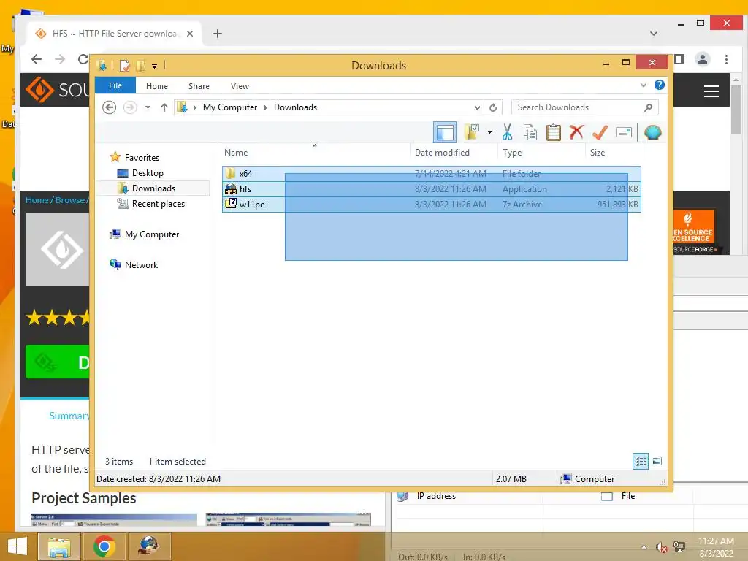Viewport: 748px width, 561px height.
Task: Click the quick access Properties icon
Action: pyautogui.click(x=124, y=65)
